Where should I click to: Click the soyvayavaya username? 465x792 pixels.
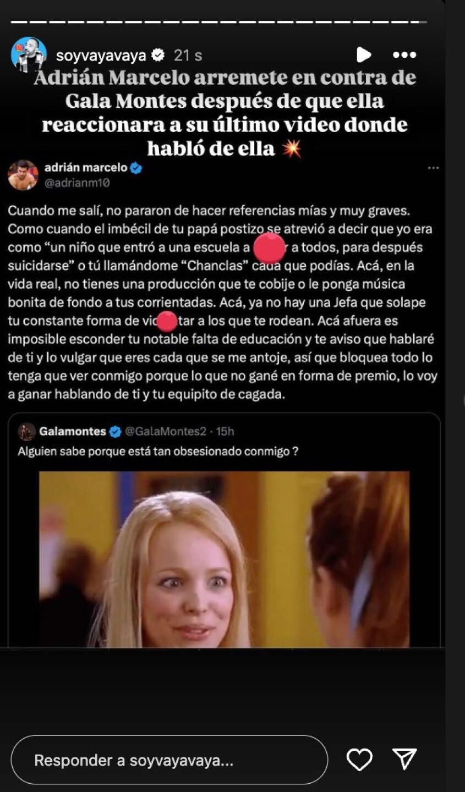101,56
